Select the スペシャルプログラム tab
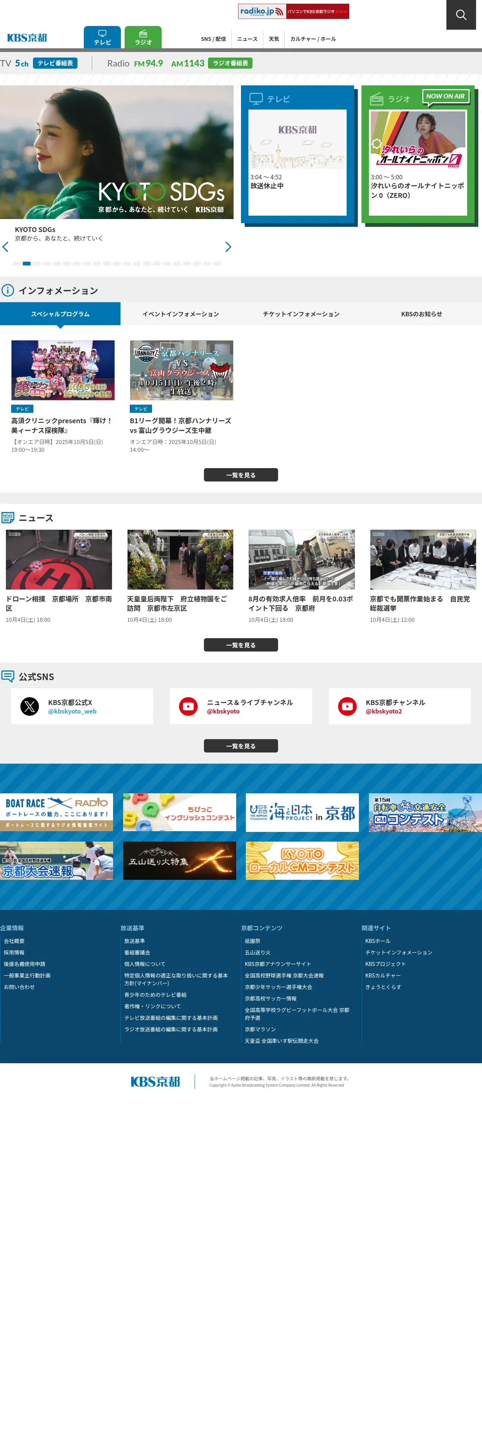Image resolution: width=482 pixels, height=1430 pixels. (x=60, y=314)
